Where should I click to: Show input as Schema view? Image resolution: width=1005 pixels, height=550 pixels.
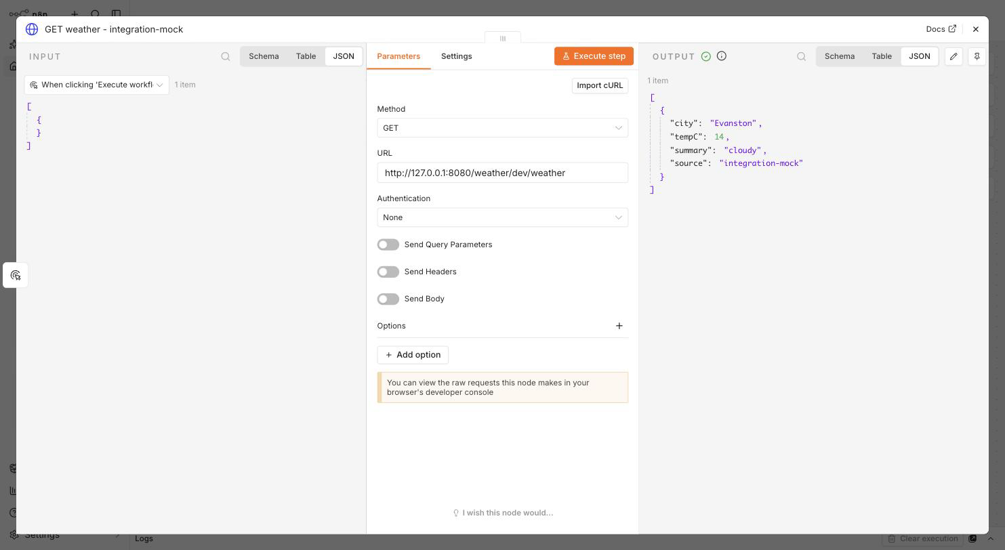[264, 56]
